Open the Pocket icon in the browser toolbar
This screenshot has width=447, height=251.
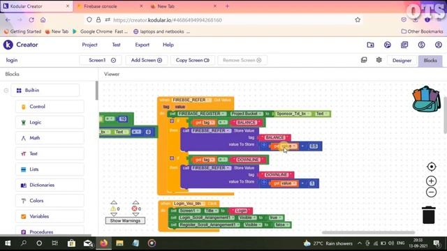click(404, 20)
